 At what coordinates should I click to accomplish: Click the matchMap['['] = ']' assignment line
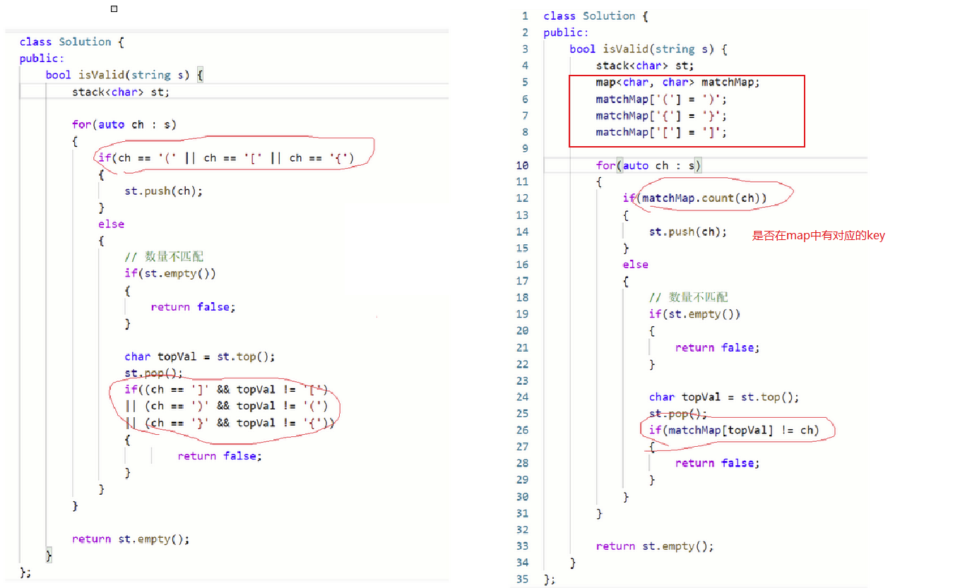[661, 132]
